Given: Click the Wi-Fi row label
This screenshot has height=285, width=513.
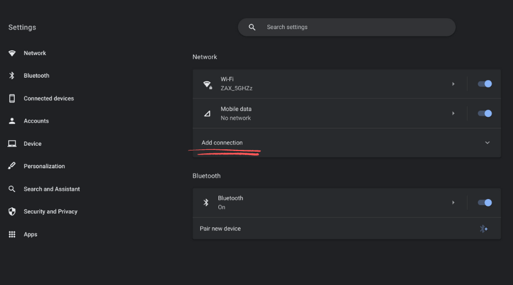Looking at the screenshot, I should coord(227,79).
